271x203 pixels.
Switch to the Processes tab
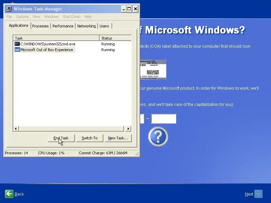[x=40, y=26]
